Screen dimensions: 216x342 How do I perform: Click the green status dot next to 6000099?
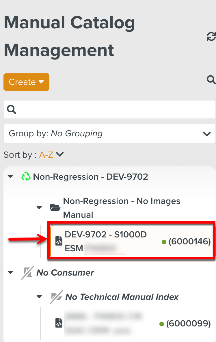pos(162,324)
